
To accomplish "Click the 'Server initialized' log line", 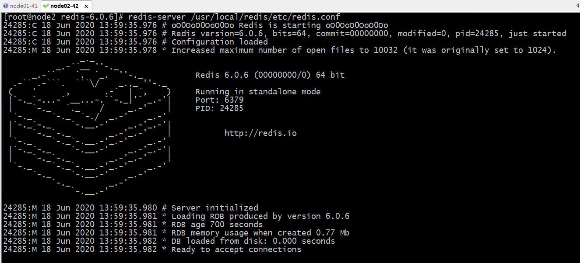I will [130, 208].
